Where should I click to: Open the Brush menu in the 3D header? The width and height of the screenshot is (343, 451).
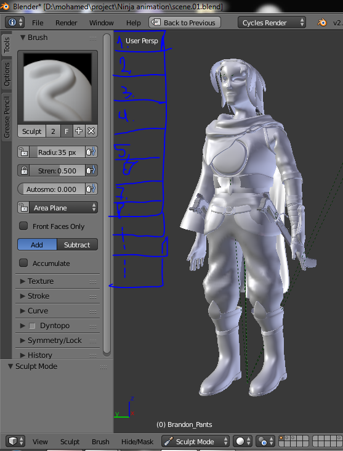click(x=100, y=442)
